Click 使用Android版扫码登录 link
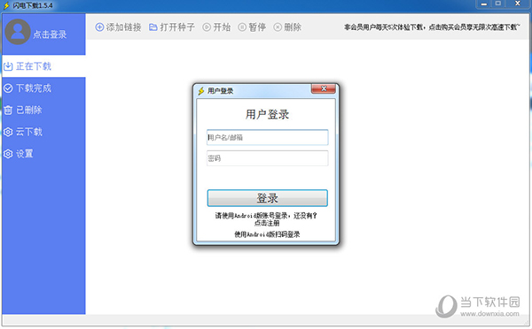The height and width of the screenshot is (329, 532). (x=267, y=234)
